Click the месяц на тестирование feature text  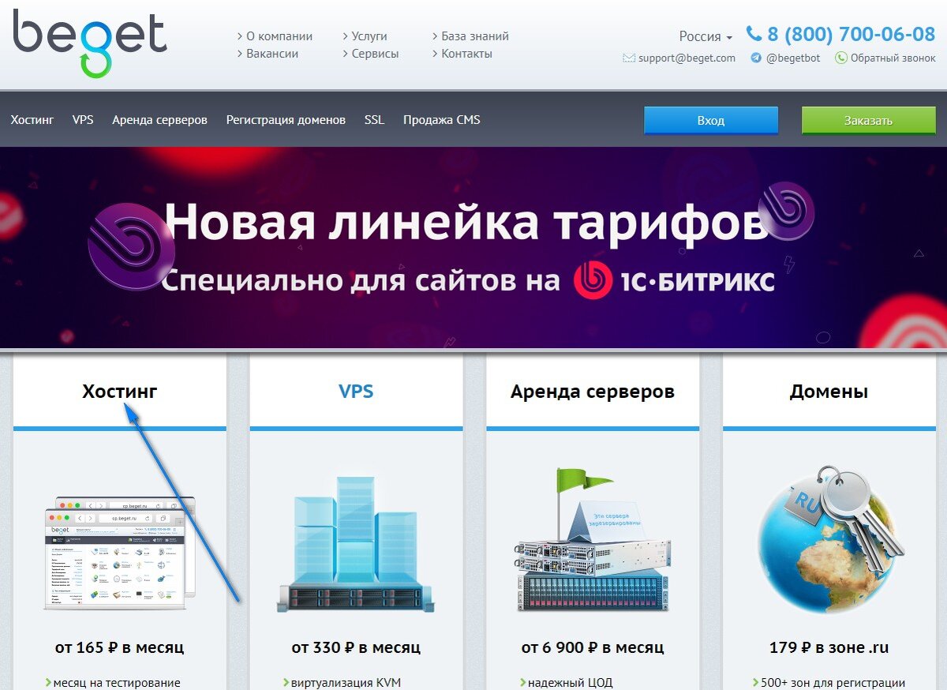[x=117, y=682]
